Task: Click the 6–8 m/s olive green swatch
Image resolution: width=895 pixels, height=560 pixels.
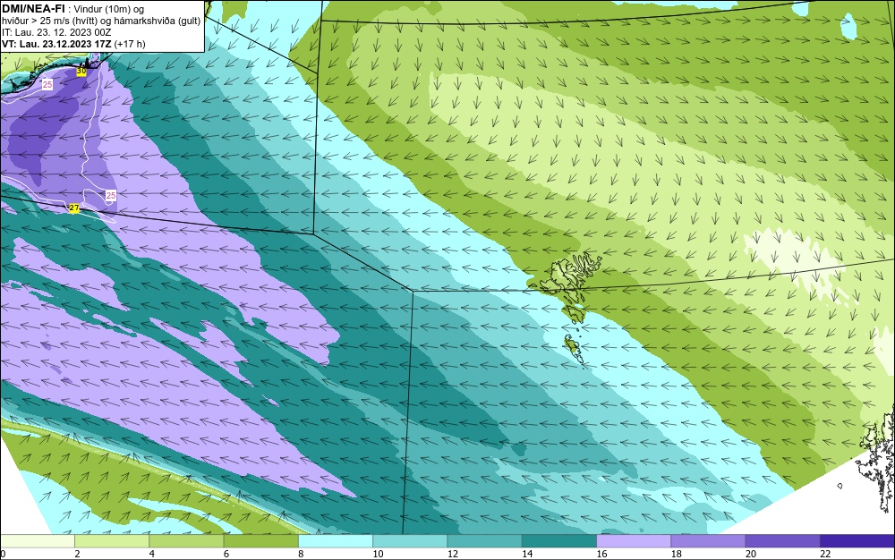Action: point(260,541)
